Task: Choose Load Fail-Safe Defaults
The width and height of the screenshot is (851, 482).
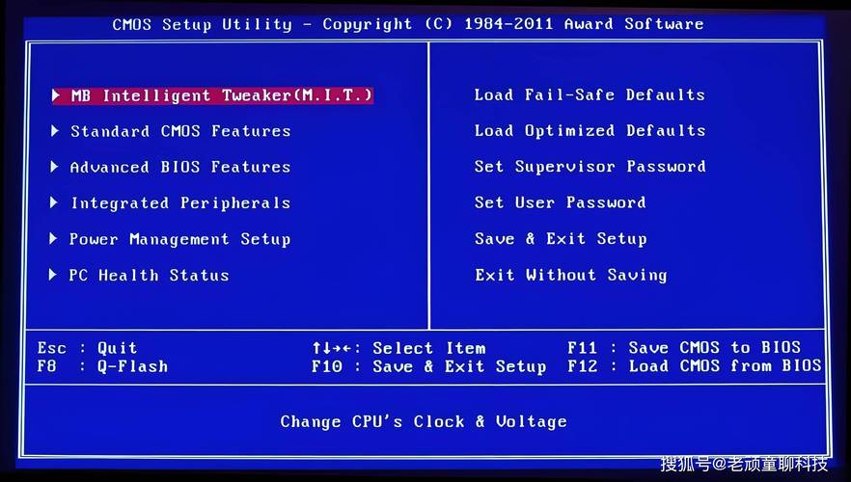Action: 589,94
